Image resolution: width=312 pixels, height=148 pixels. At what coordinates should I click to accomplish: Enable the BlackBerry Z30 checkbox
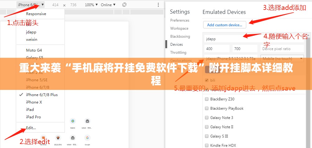(x=207, y=99)
